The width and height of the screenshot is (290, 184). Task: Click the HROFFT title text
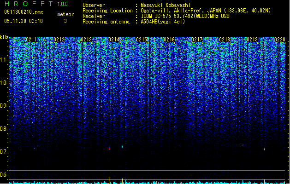(29, 4)
